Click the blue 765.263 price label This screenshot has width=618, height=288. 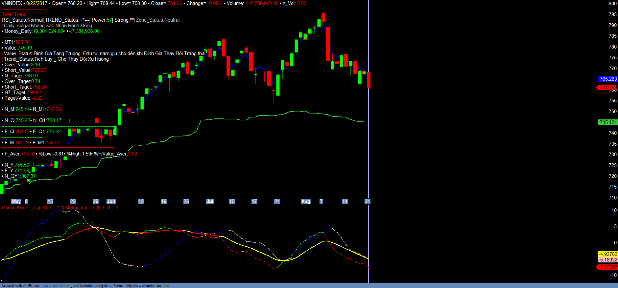tap(608, 79)
